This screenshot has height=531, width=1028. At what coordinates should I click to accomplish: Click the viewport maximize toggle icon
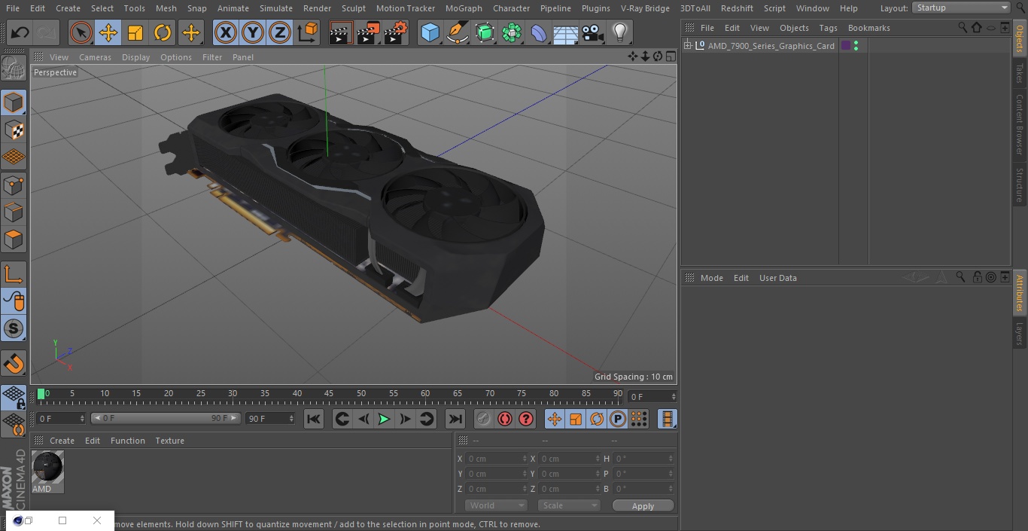670,56
